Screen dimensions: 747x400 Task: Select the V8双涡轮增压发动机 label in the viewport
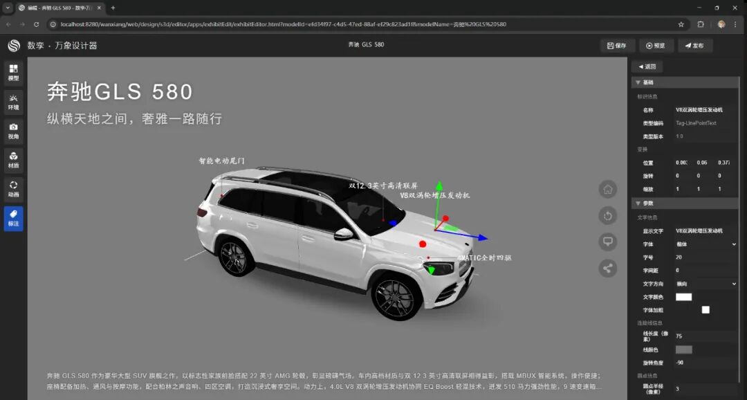435,195
